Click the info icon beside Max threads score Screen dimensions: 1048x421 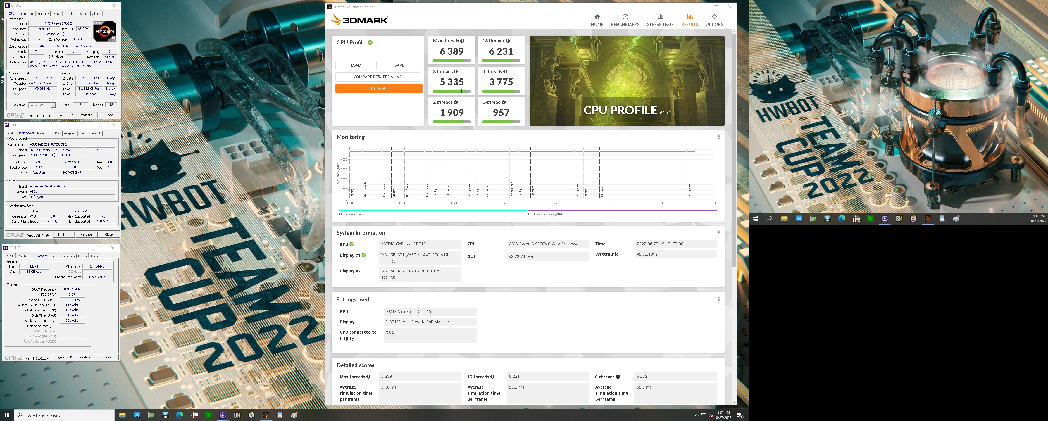[462, 41]
